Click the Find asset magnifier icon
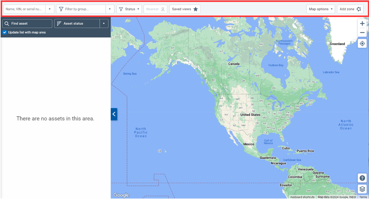The height and width of the screenshot is (199, 369). (7, 23)
